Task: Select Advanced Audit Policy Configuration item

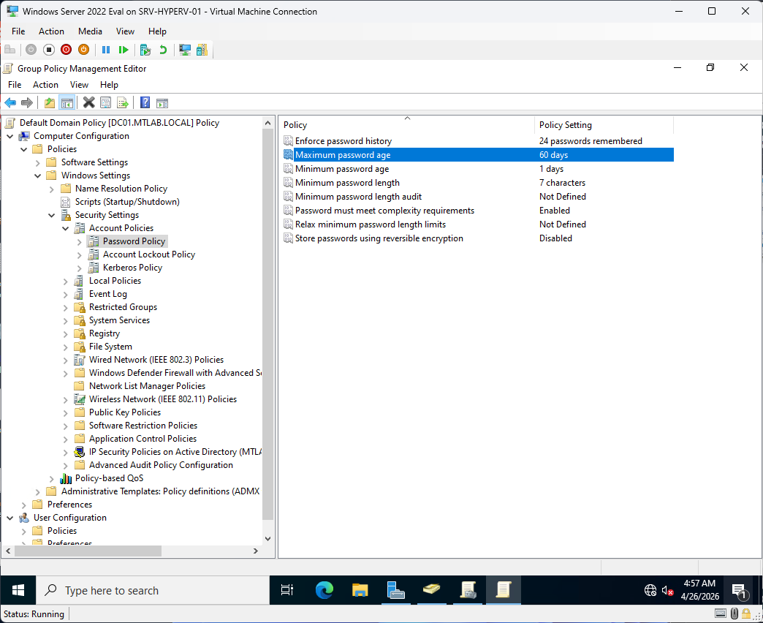Action: [x=161, y=465]
